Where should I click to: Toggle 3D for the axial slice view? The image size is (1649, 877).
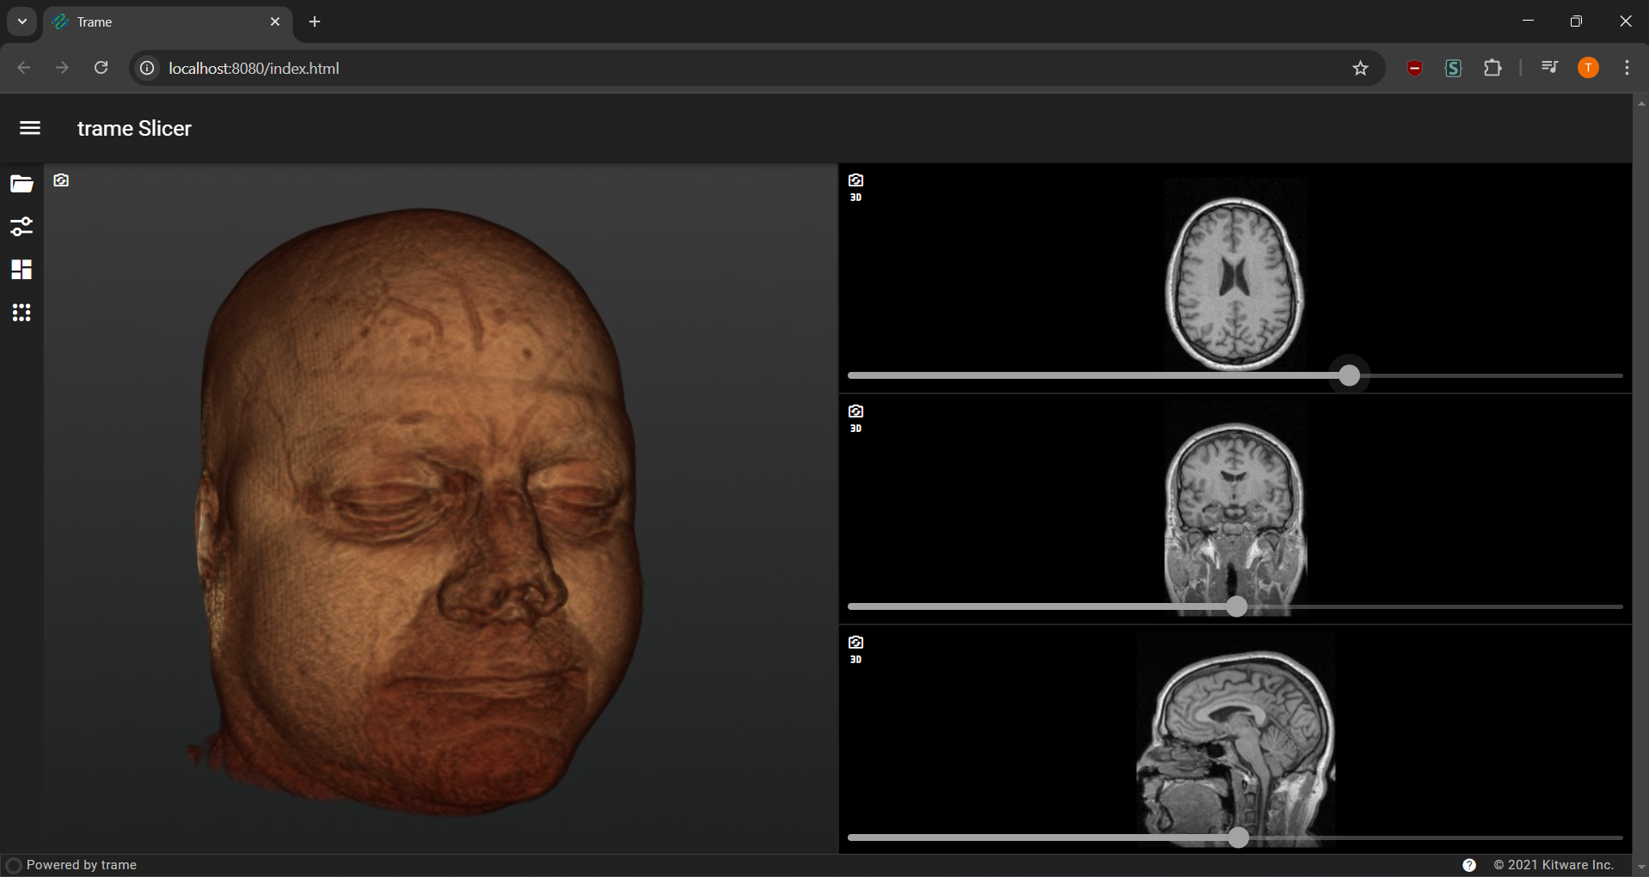pos(855,198)
